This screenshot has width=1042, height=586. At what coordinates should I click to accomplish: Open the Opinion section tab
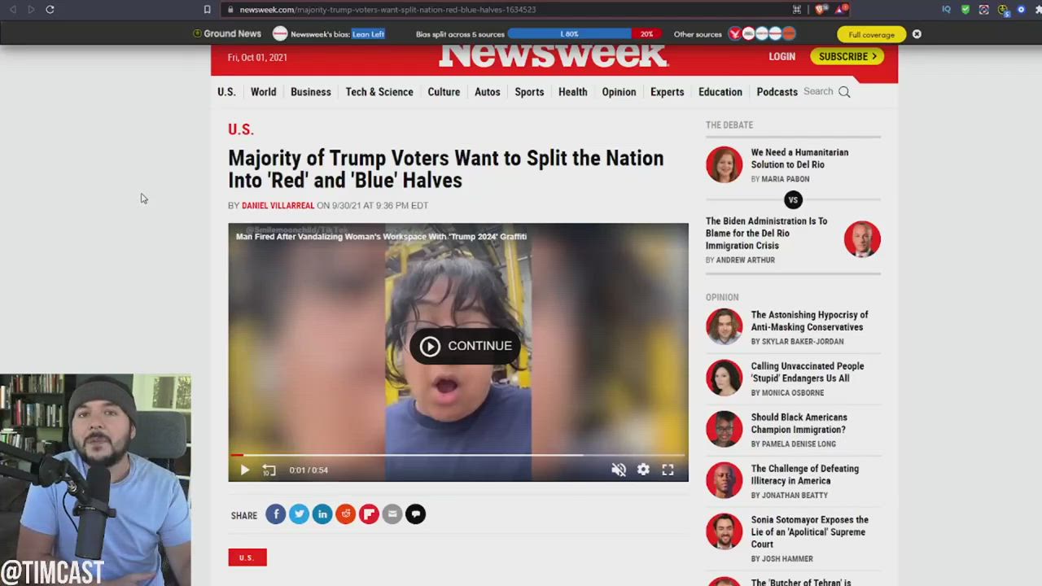pyautogui.click(x=619, y=92)
